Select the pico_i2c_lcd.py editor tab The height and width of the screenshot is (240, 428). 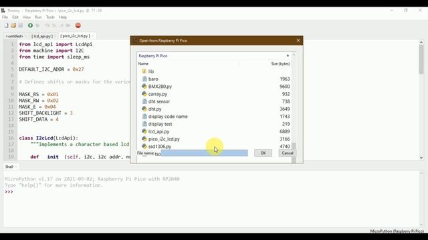click(x=75, y=36)
